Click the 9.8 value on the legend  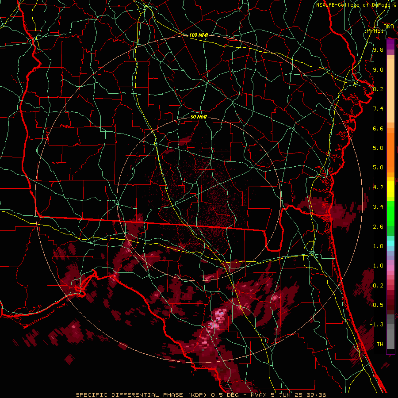(378, 50)
